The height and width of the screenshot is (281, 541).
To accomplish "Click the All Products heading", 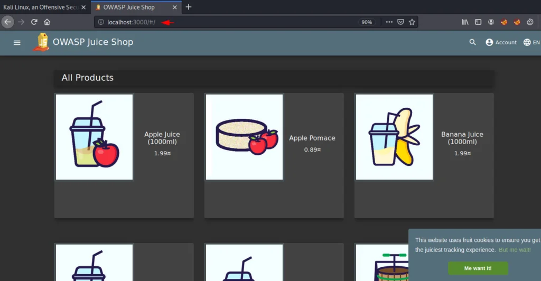I will coord(88,78).
